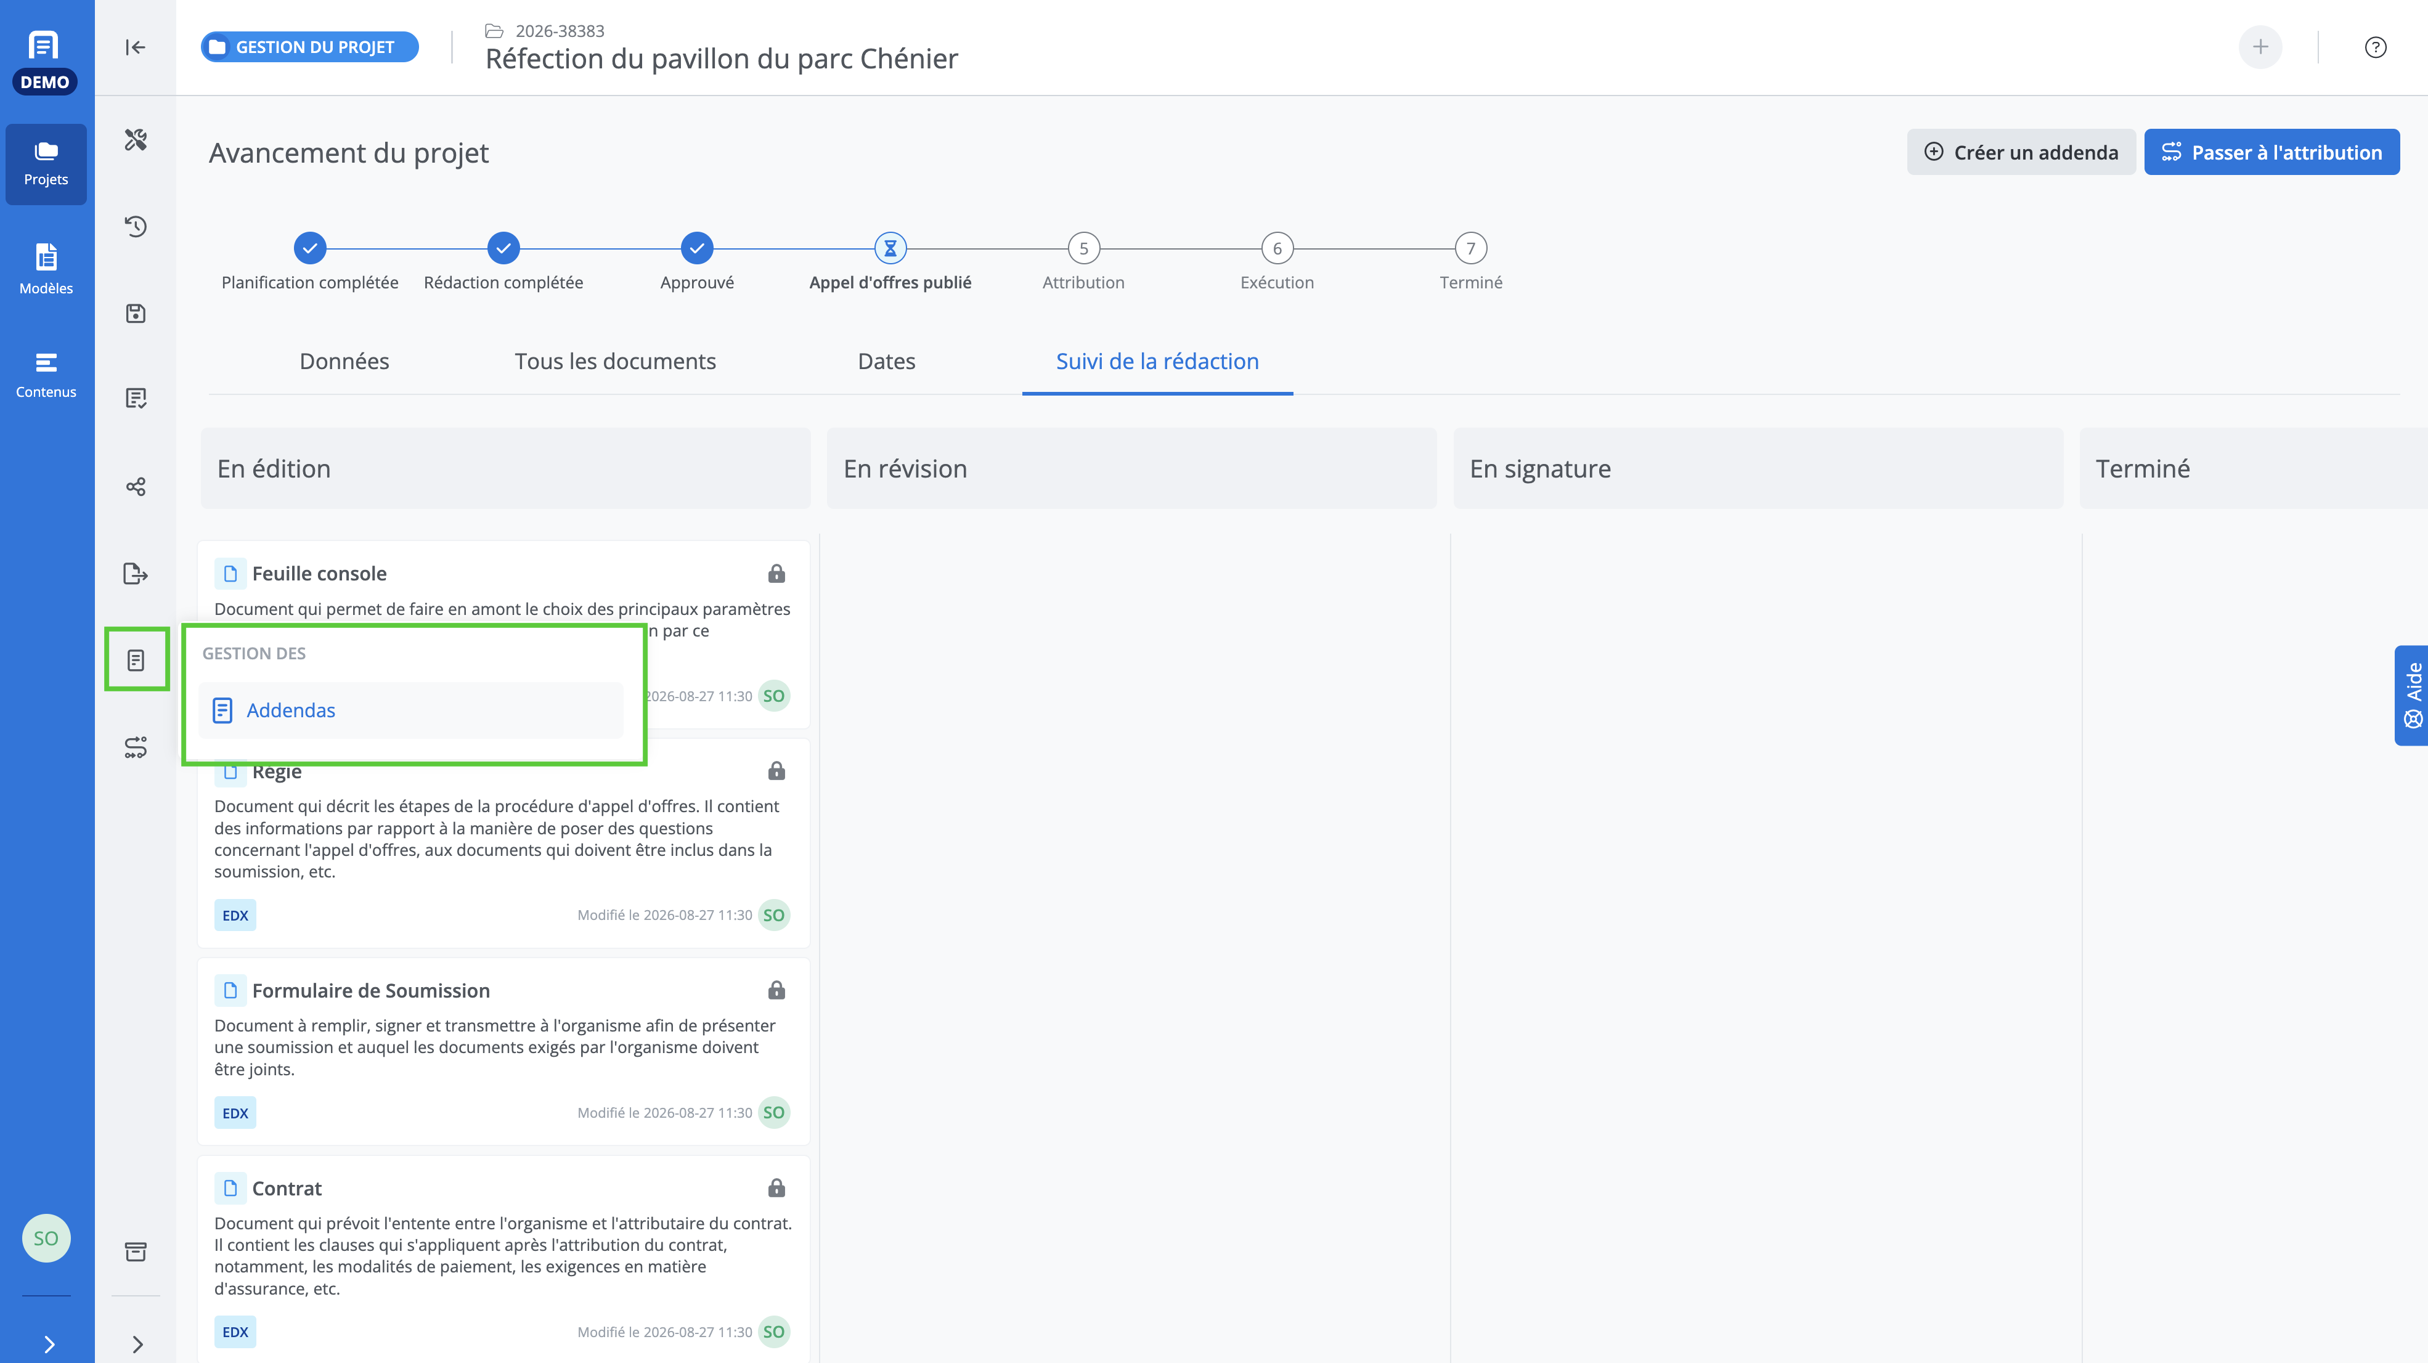Open the Feuille console card title
The image size is (2428, 1363).
coord(319,573)
